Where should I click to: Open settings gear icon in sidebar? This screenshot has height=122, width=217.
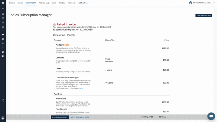3,118
